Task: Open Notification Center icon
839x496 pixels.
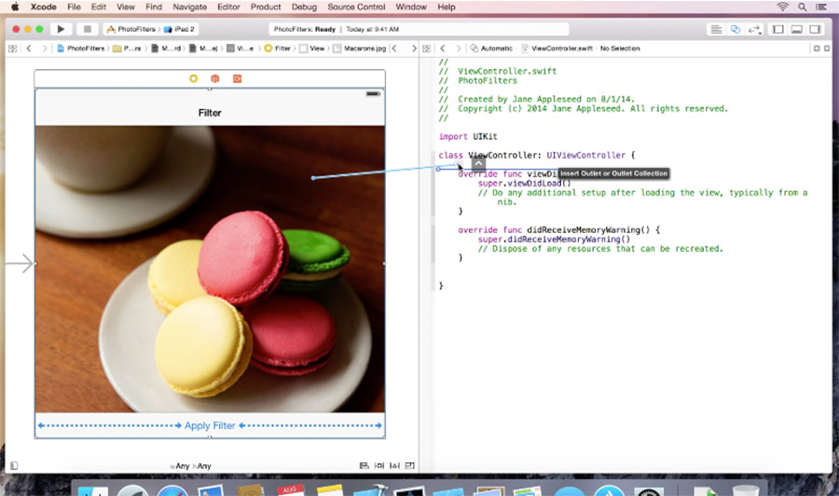Action: click(820, 7)
